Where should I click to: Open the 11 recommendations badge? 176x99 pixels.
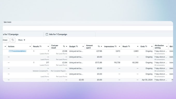17,51
